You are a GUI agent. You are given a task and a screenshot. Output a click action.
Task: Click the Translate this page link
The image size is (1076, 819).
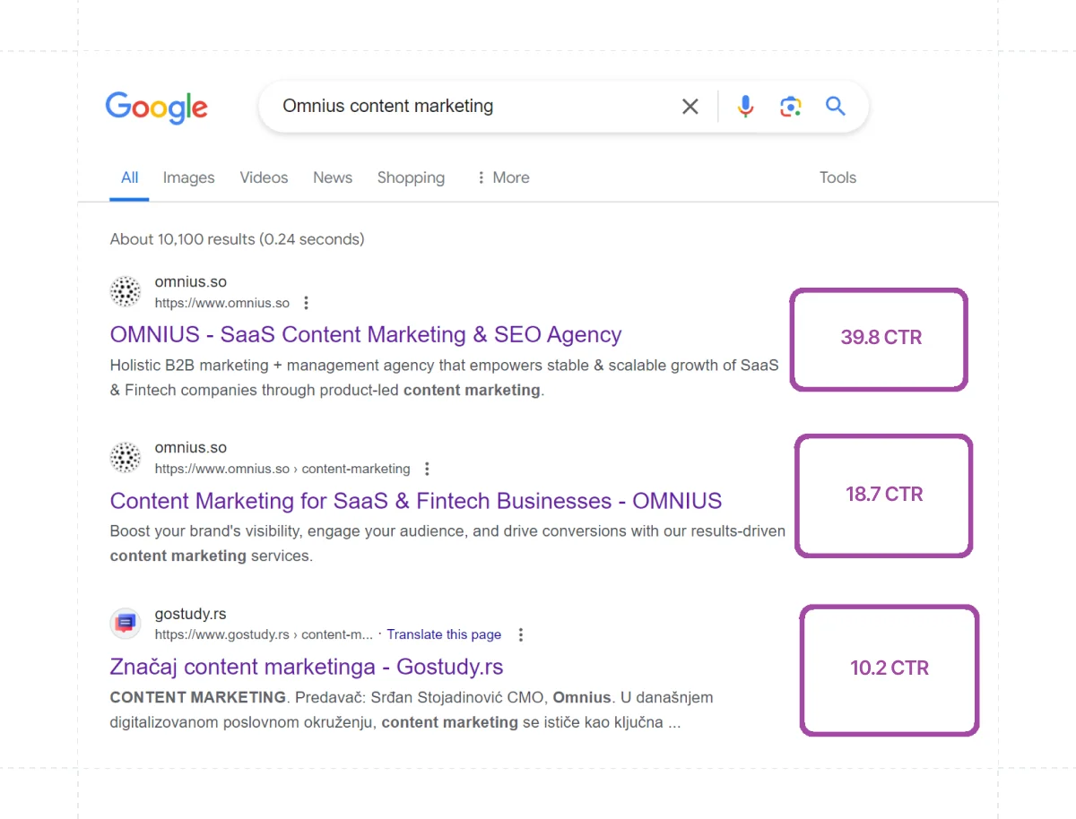pos(444,634)
